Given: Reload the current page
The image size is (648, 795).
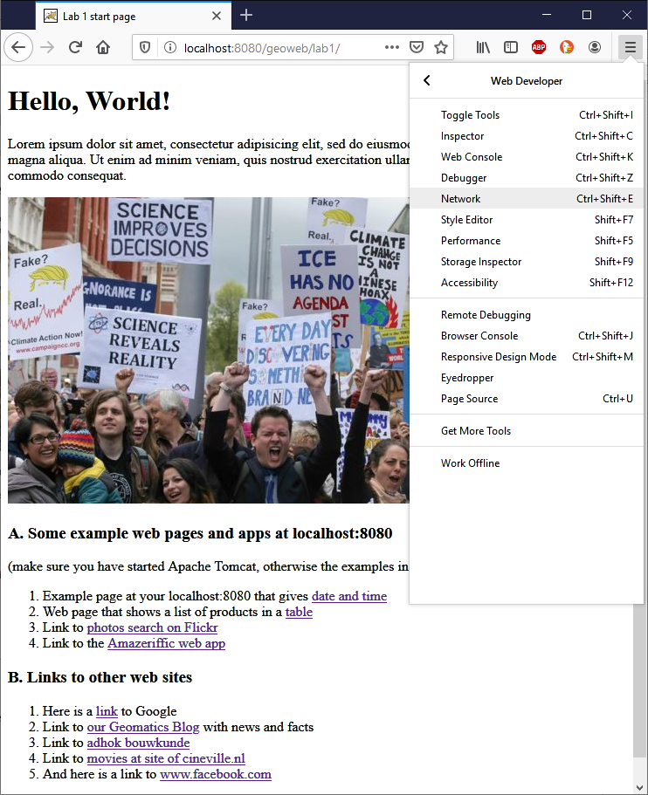Looking at the screenshot, I should coord(75,47).
